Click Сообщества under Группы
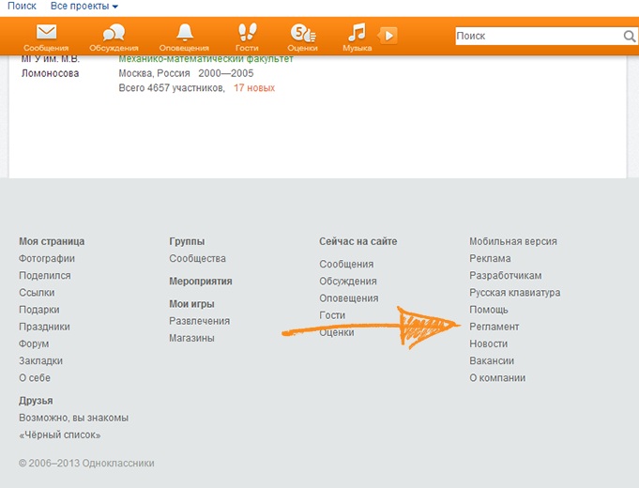 [197, 259]
